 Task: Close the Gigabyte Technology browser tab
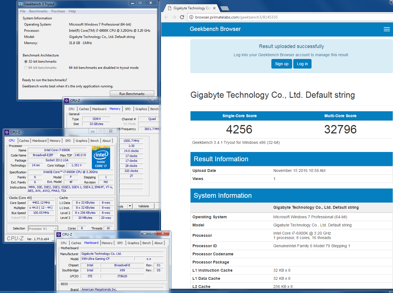click(x=214, y=8)
